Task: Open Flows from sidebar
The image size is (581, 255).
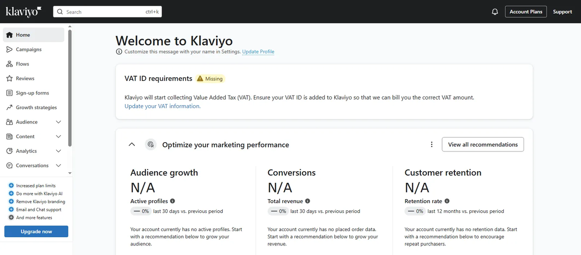Action: 34,64
